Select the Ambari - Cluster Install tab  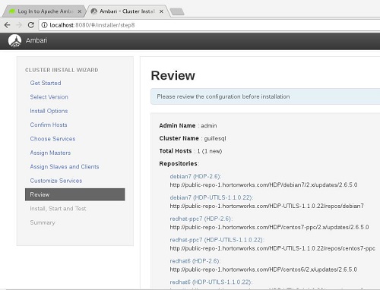point(127,11)
